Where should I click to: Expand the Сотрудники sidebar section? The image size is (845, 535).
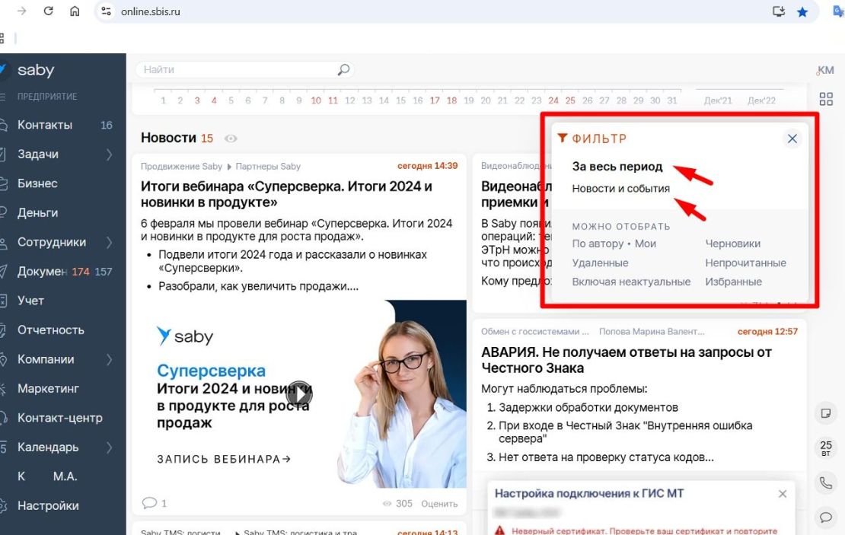click(109, 243)
